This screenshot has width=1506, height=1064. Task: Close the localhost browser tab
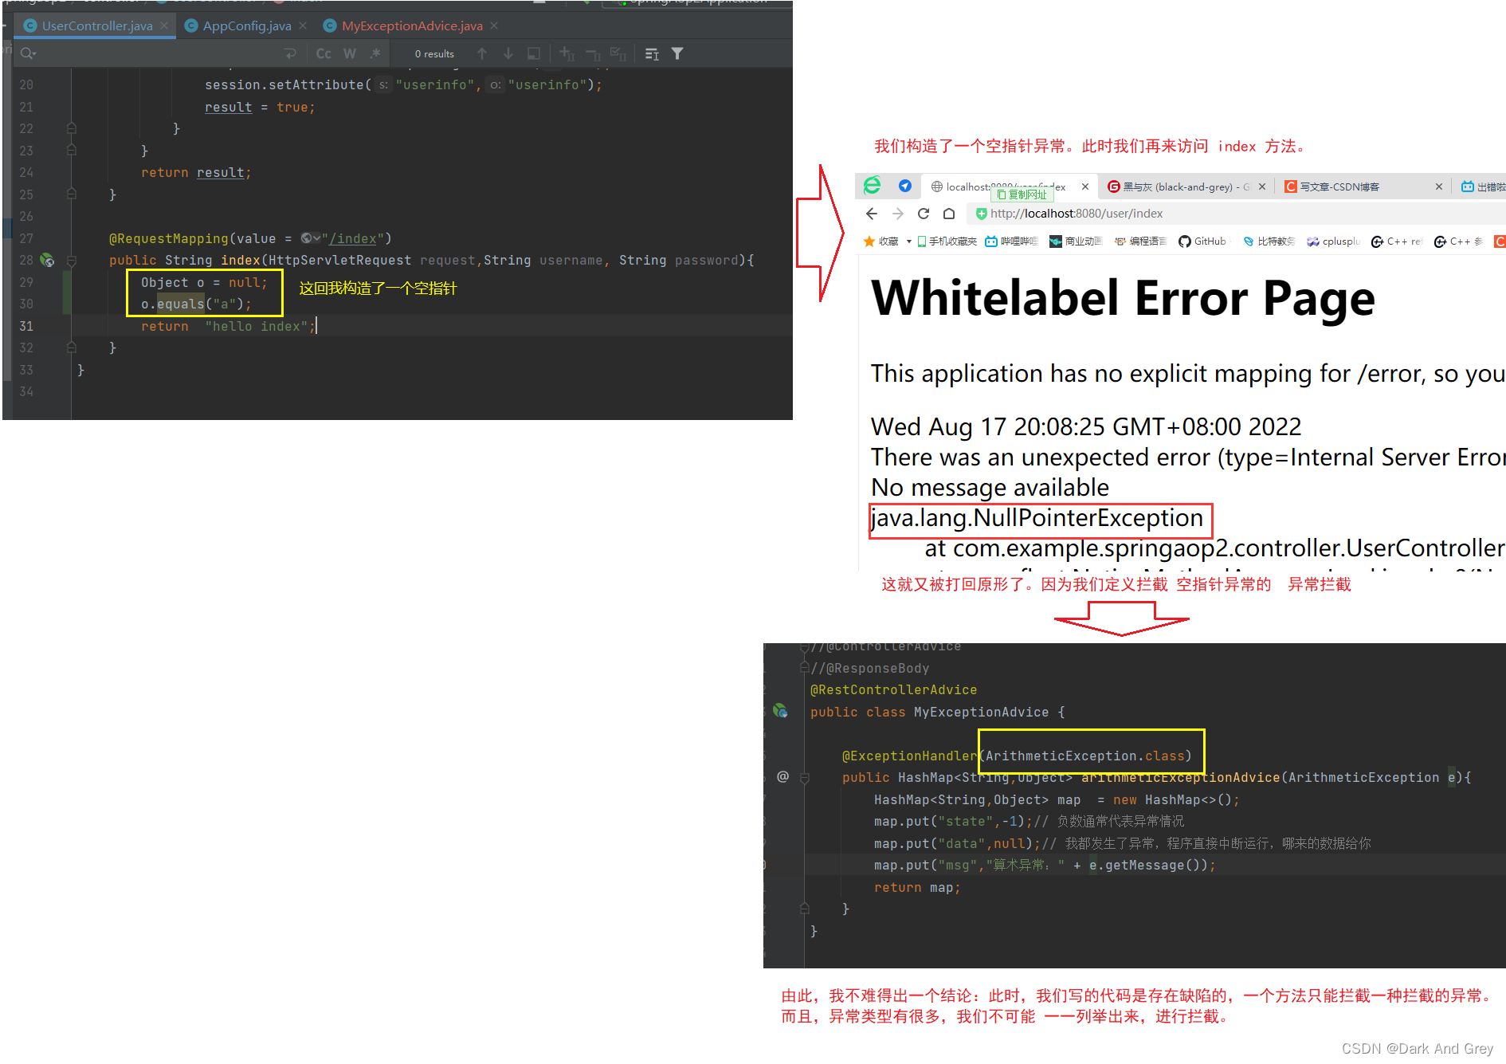coord(1085,186)
